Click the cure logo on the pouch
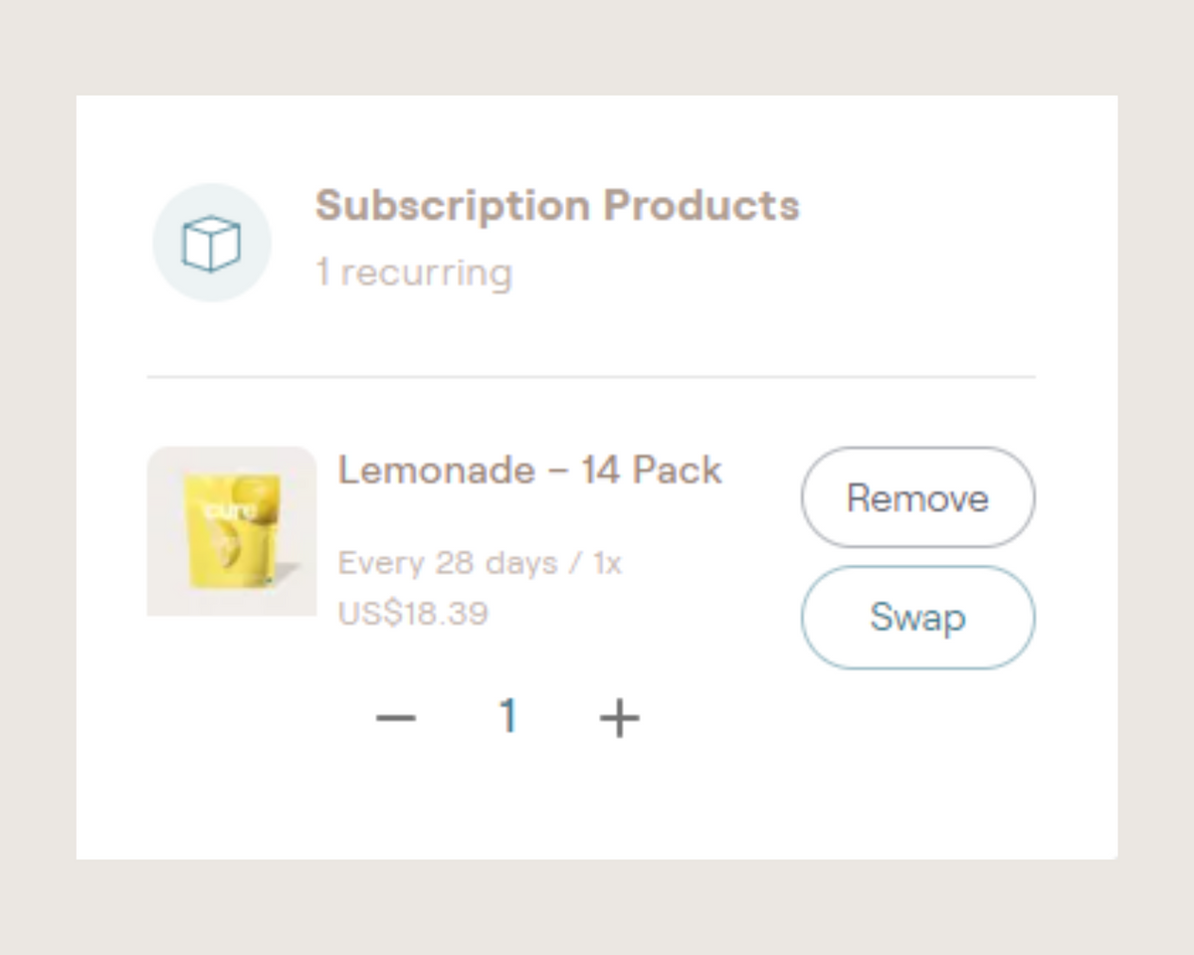1194x955 pixels. pos(230,512)
